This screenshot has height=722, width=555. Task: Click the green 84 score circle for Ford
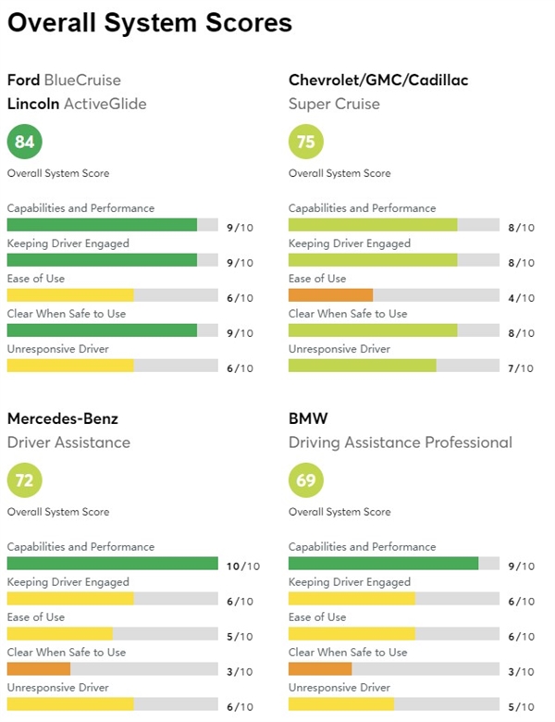click(24, 142)
